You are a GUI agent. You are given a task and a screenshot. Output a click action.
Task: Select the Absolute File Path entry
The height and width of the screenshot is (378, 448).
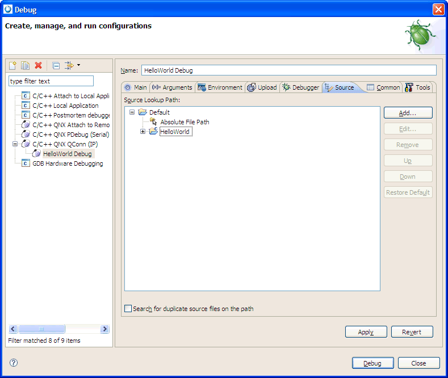click(185, 122)
